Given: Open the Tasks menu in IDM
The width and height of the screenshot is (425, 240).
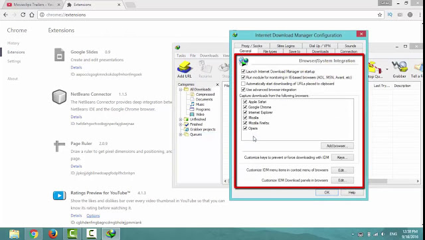Looking at the screenshot, I should tap(181, 55).
